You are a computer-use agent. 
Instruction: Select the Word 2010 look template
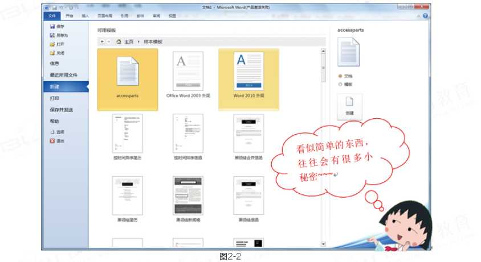(x=249, y=79)
